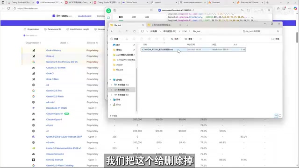Open the New dropdown in File Explorer toolbar
Viewport: 299px width, 168px height.
pos(115,39)
